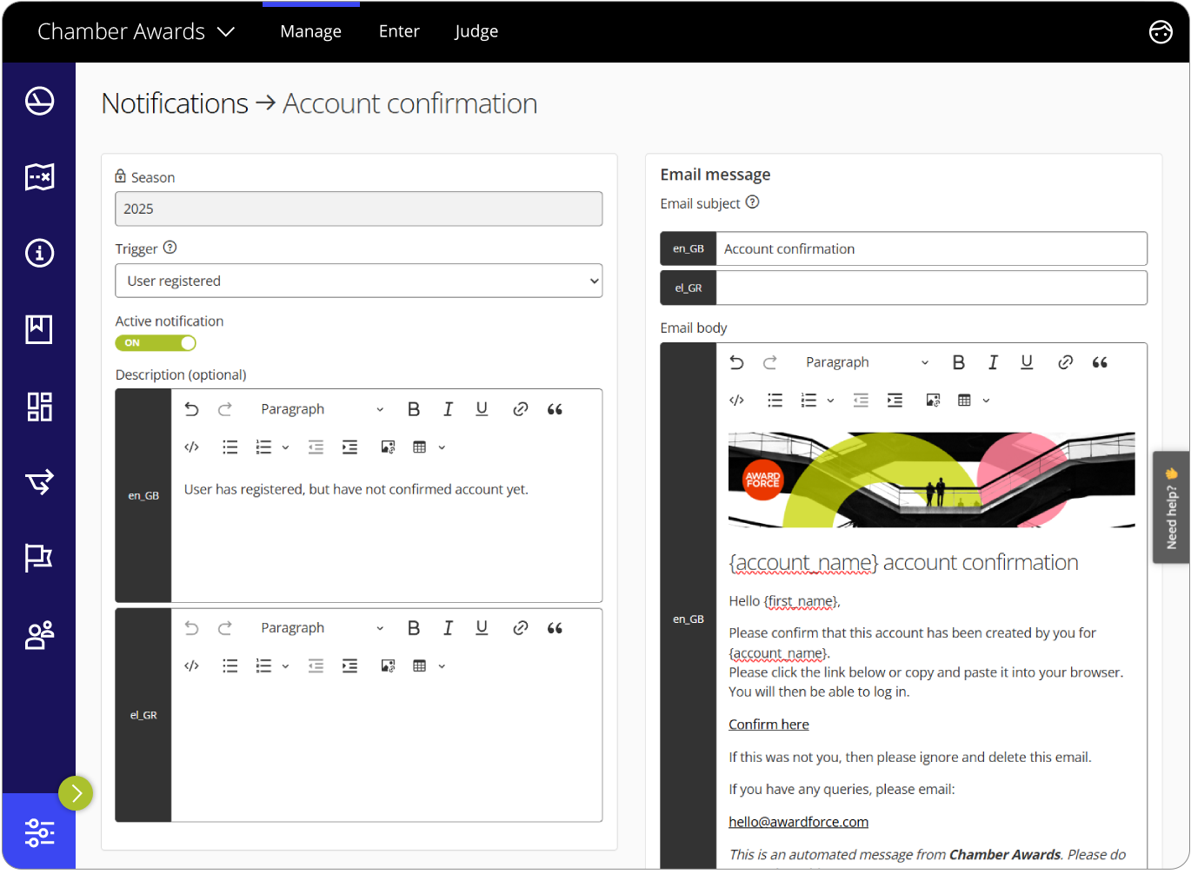Open the users icon in the sidebar

39,635
